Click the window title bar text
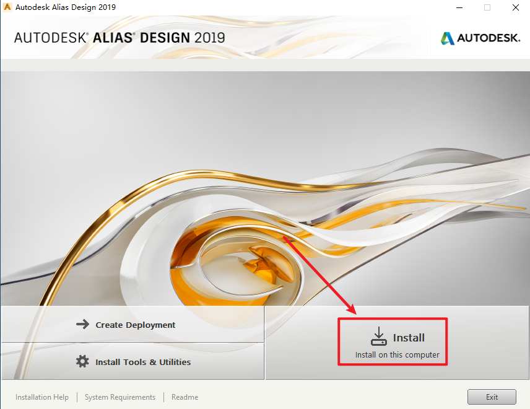The width and height of the screenshot is (530, 409). click(x=66, y=7)
